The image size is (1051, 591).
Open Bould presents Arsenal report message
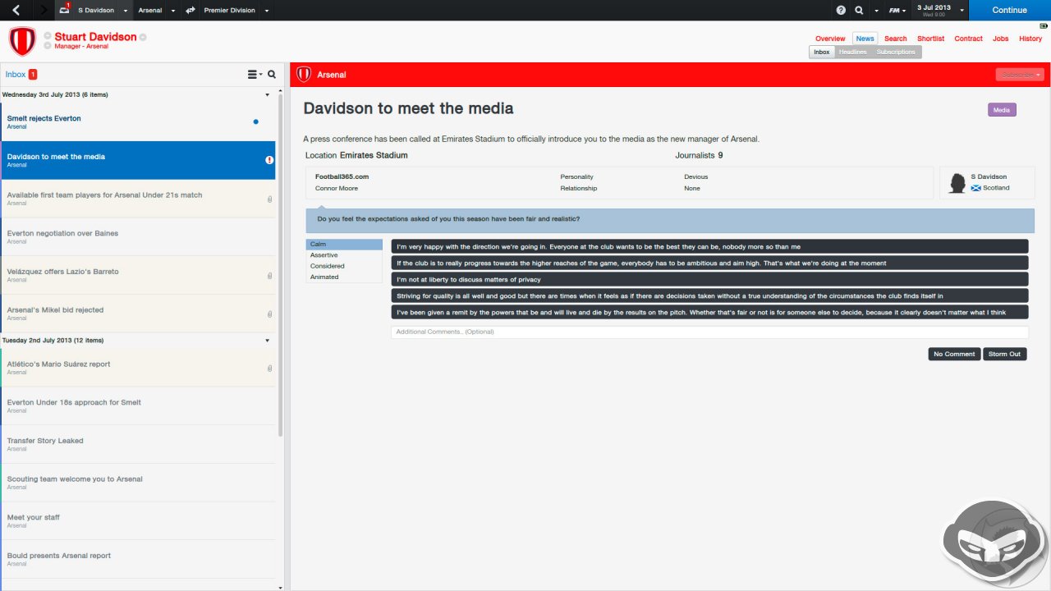pos(138,559)
